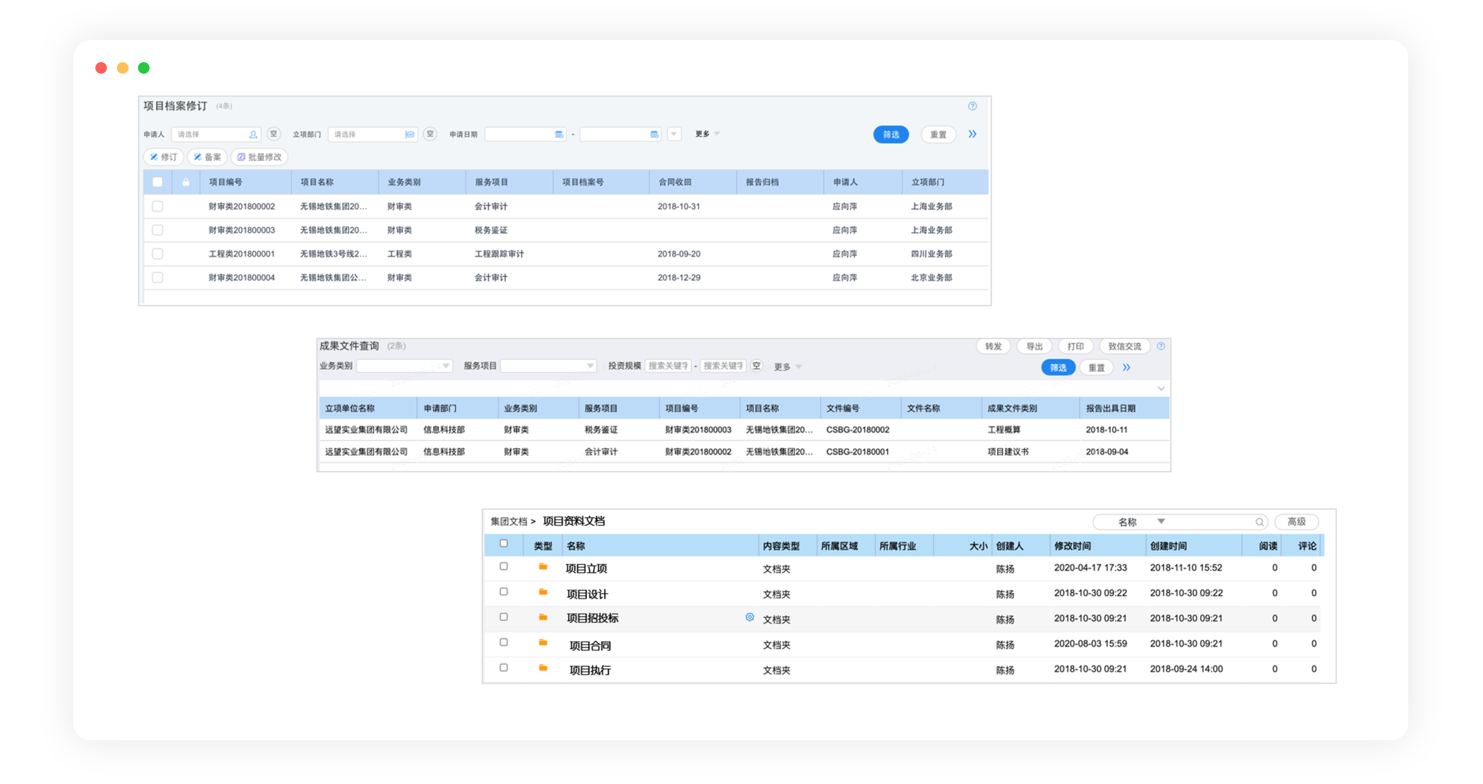This screenshot has height=784, width=1483.
Task: Open the 服务项目 dropdown in 成果文件查询
Action: [x=548, y=366]
